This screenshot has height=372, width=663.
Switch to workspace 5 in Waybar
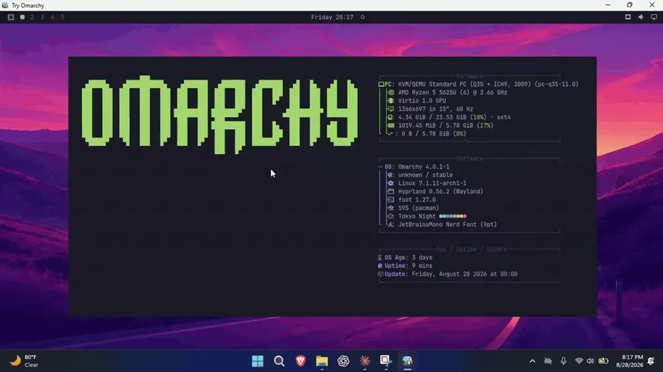tap(62, 17)
